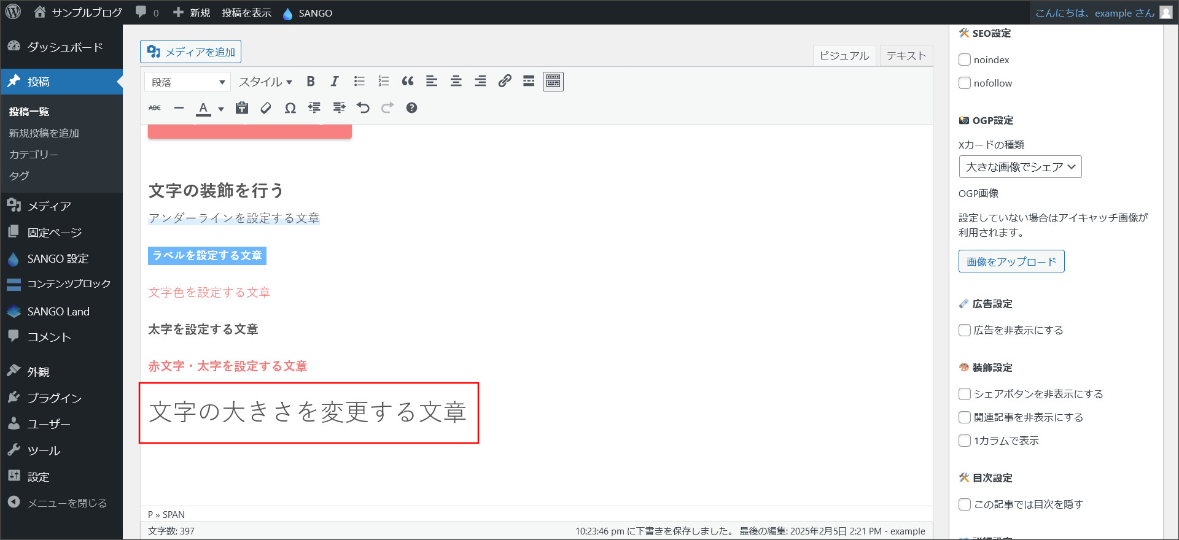Insert a bulleted list
This screenshot has height=540, width=1179.
[x=359, y=82]
